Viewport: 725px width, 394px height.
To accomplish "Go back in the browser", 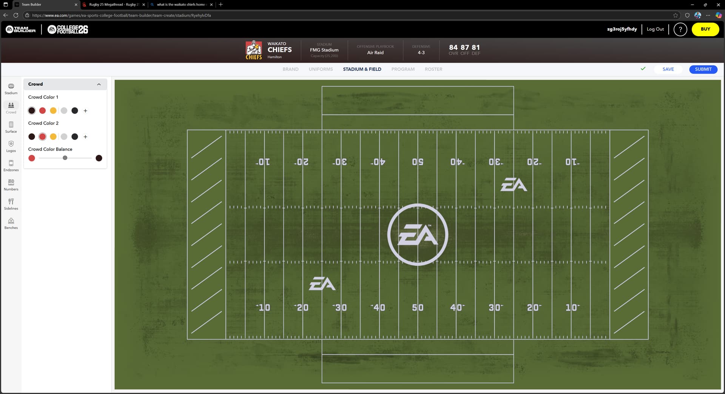I will pyautogui.click(x=5, y=15).
